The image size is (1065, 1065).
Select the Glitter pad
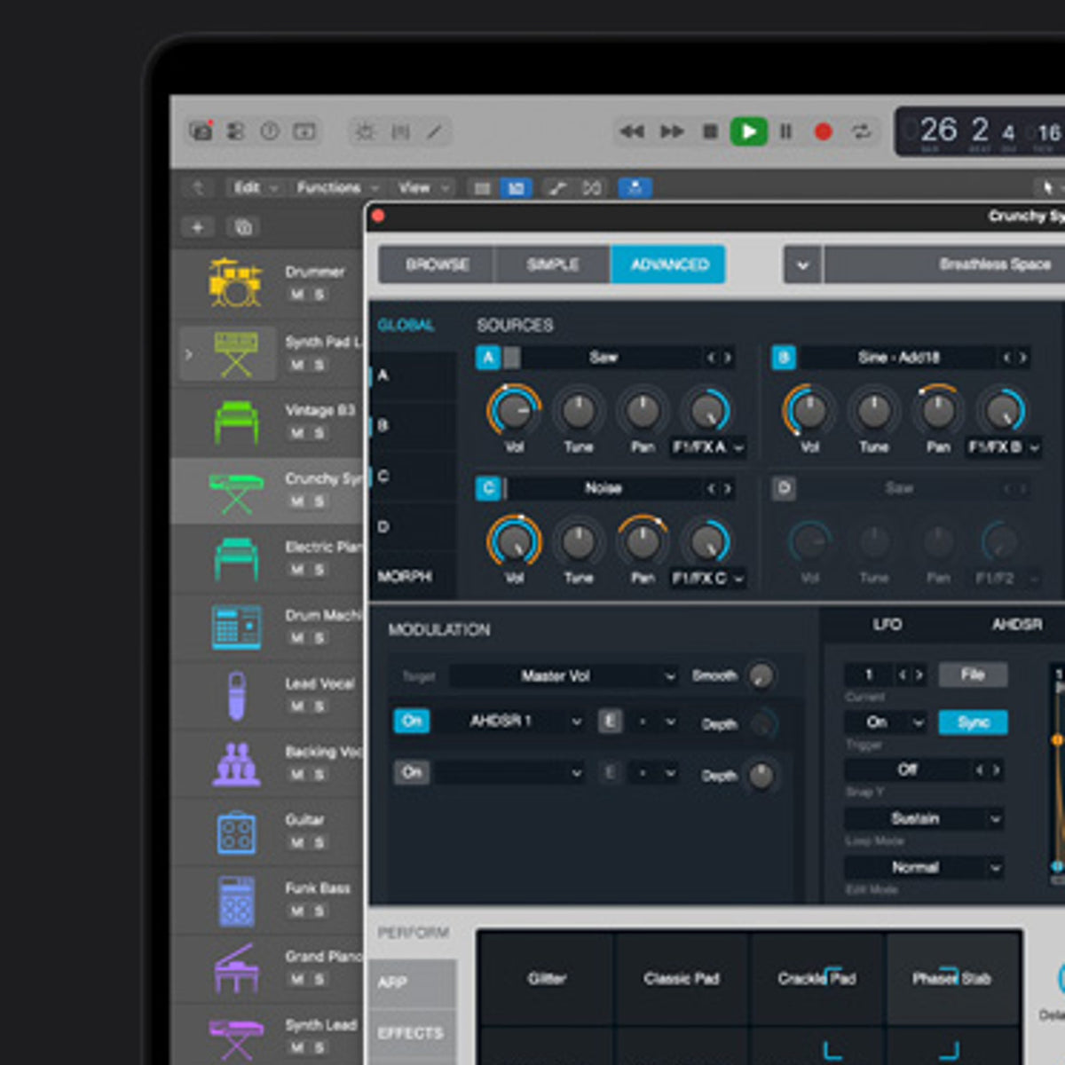tap(545, 978)
